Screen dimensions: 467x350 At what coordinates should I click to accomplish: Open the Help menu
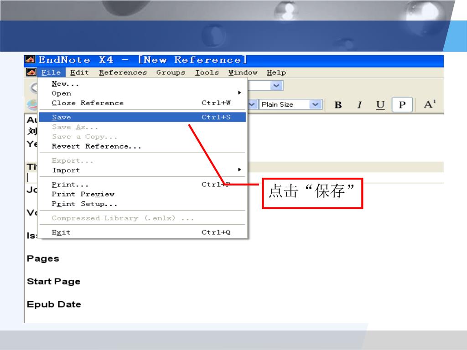pyautogui.click(x=276, y=72)
